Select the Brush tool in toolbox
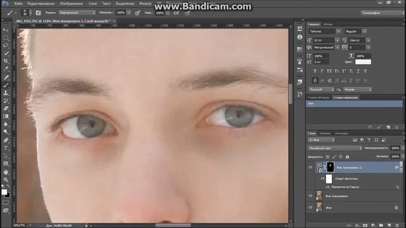 [6, 85]
